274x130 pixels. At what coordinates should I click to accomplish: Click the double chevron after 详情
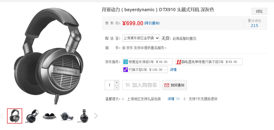178,99
